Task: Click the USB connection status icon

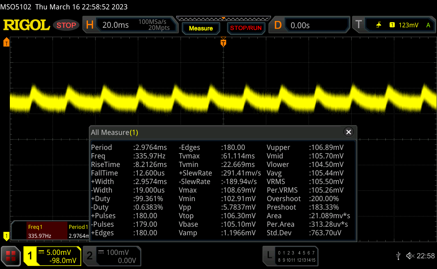Action: [x=398, y=256]
